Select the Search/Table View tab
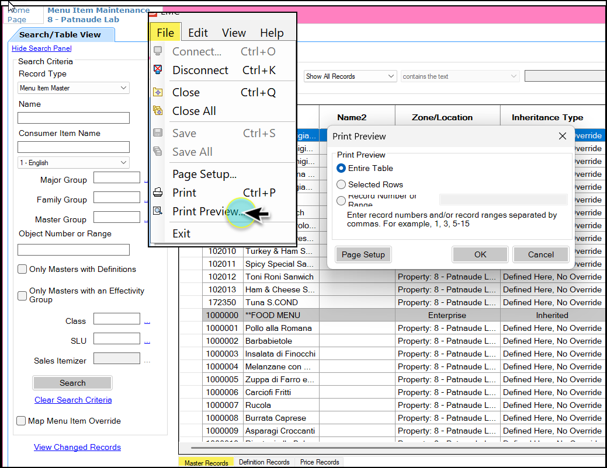The width and height of the screenshot is (607, 468). tap(60, 34)
